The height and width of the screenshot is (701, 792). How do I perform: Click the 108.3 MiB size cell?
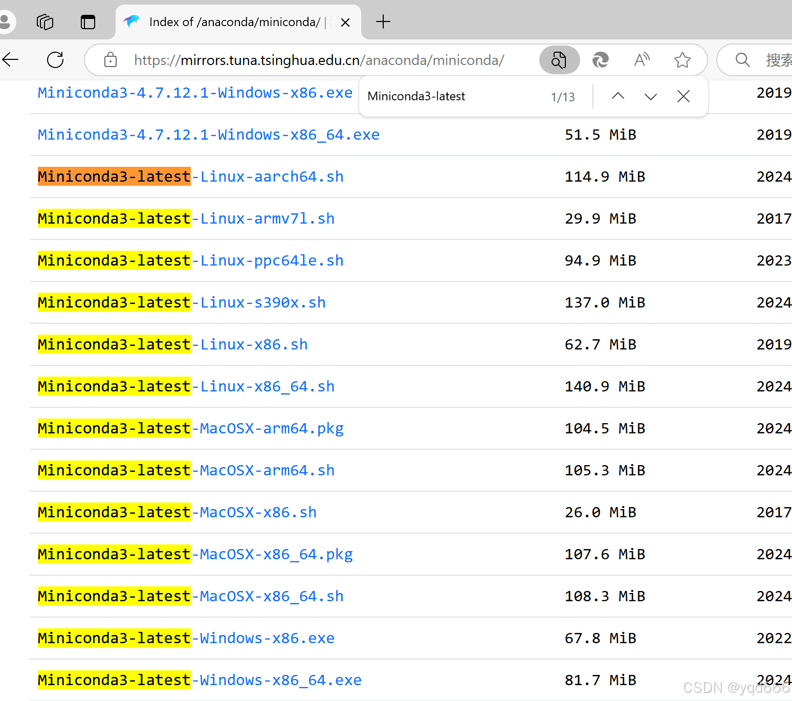pyautogui.click(x=605, y=596)
